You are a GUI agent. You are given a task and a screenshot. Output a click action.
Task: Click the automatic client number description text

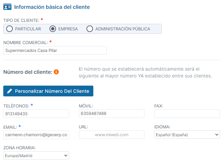(145, 73)
